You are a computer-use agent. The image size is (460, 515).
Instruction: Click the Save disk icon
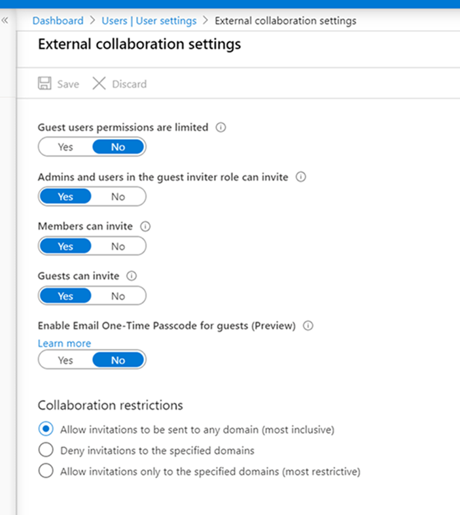coord(44,84)
